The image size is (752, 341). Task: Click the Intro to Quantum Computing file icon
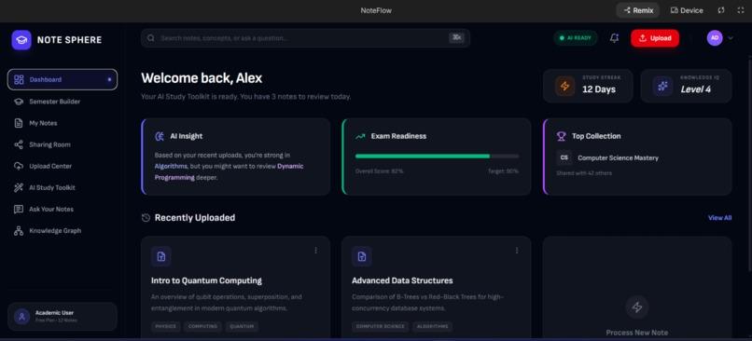[x=161, y=257]
